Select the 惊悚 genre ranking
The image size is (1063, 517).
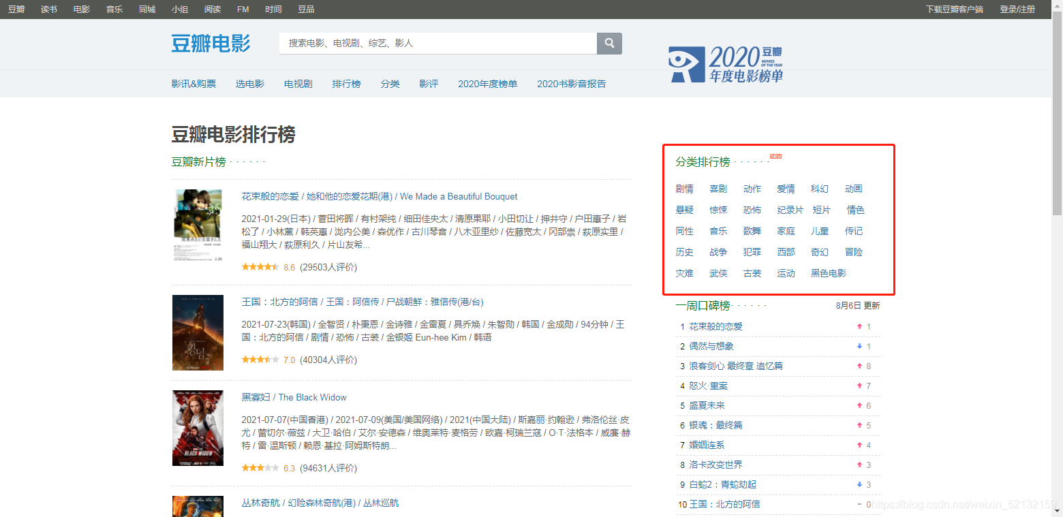(x=718, y=210)
